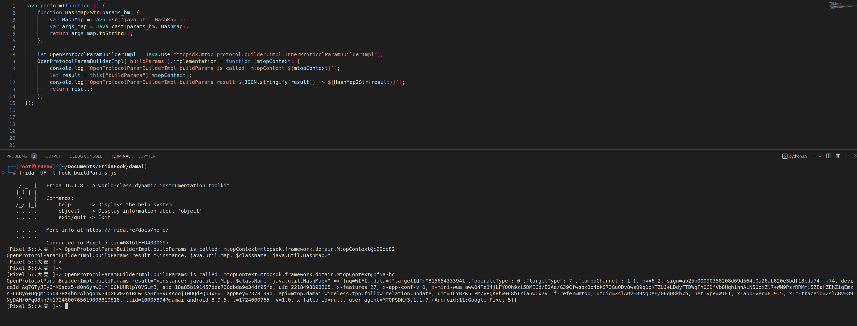Split the terminal pane
The image size is (857, 326).
coord(828,156)
